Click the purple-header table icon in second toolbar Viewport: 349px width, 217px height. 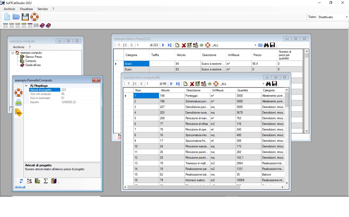pos(30,25)
